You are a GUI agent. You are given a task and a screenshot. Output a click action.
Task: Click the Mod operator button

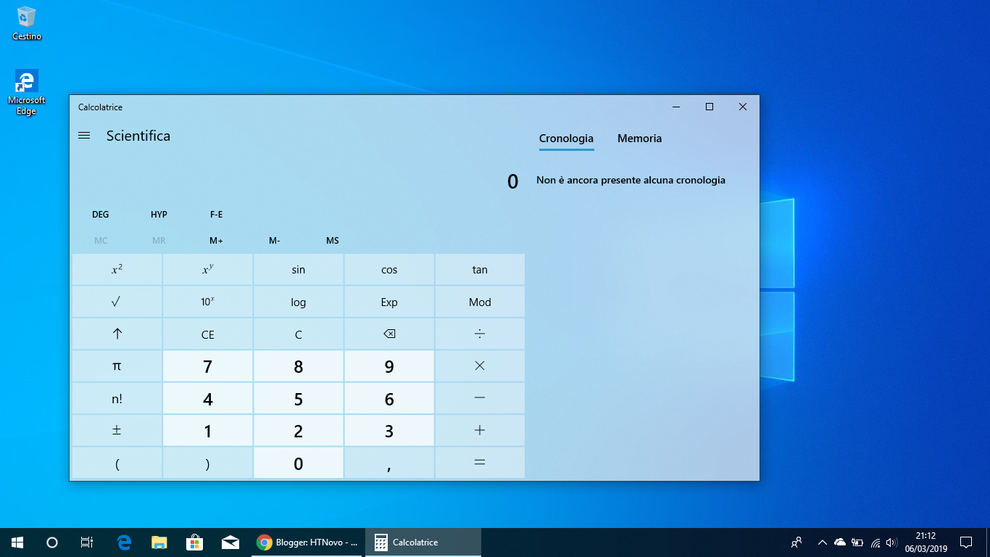479,302
